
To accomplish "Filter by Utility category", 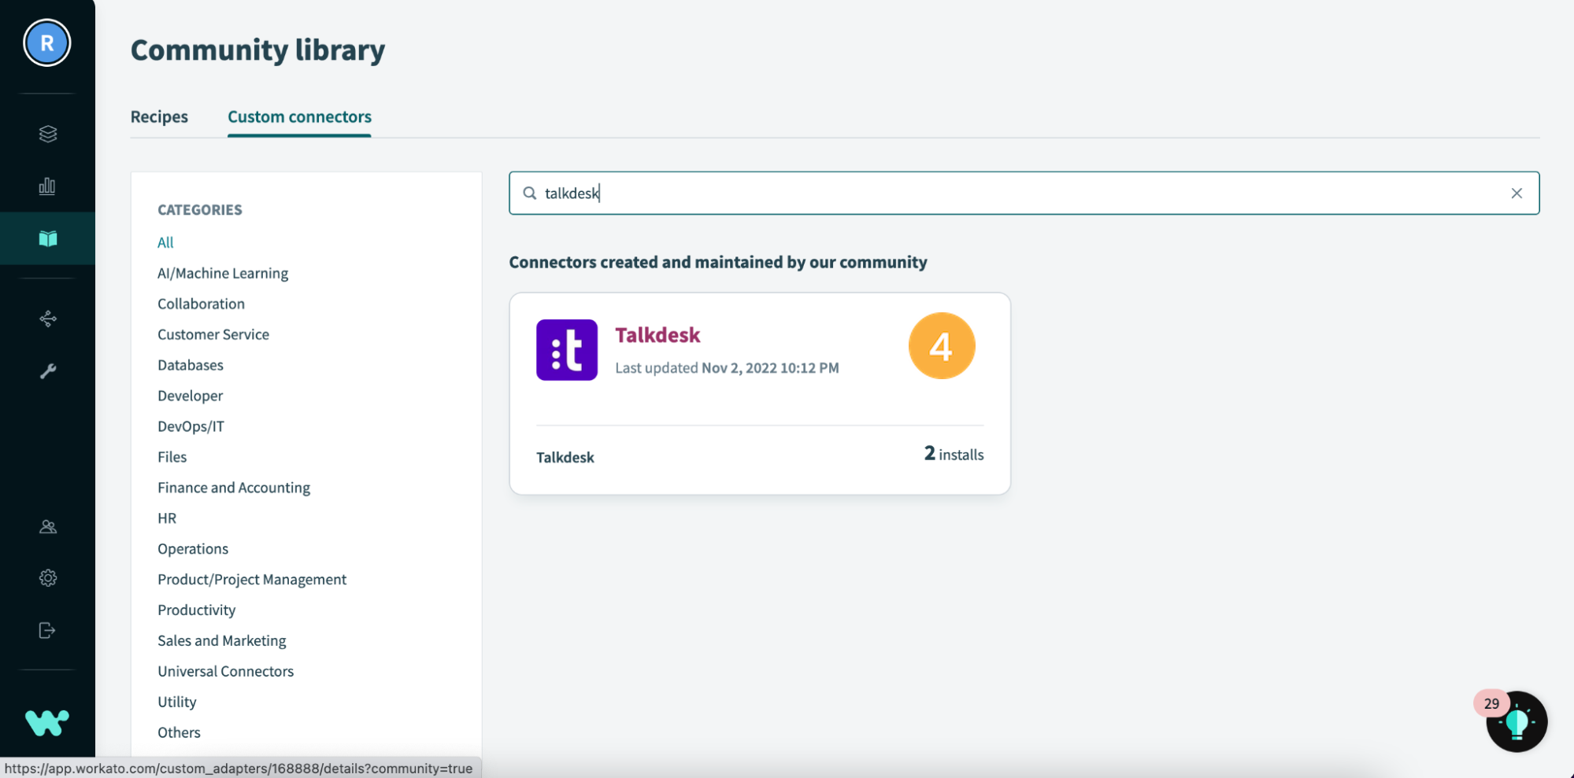I will tap(177, 702).
